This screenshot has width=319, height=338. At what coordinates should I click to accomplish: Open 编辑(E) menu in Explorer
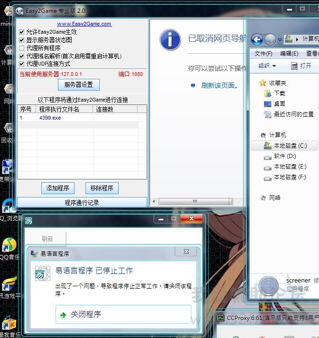[x=289, y=54]
